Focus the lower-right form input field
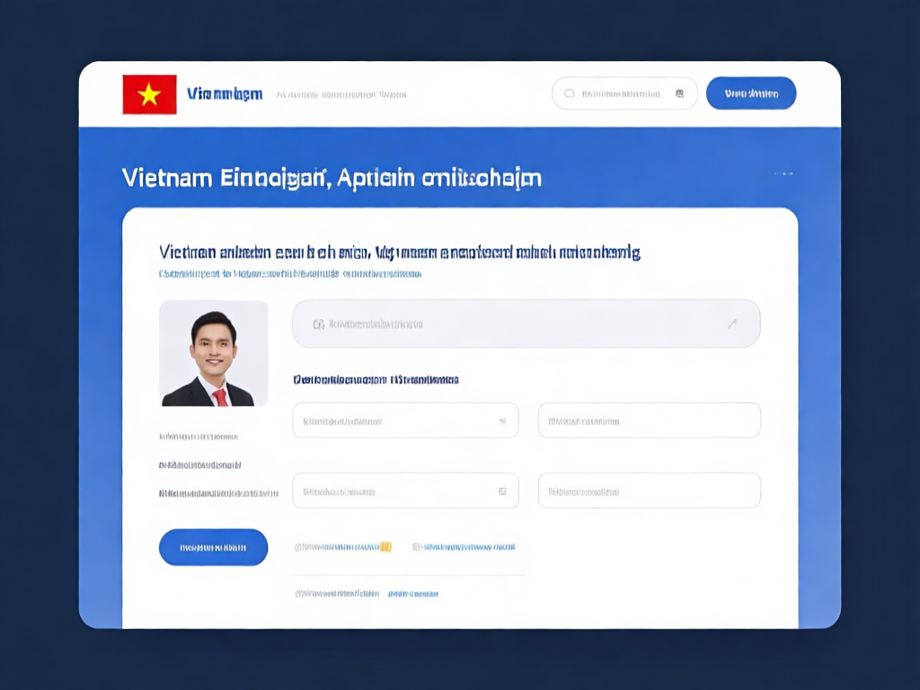This screenshot has height=690, width=920. coord(650,491)
